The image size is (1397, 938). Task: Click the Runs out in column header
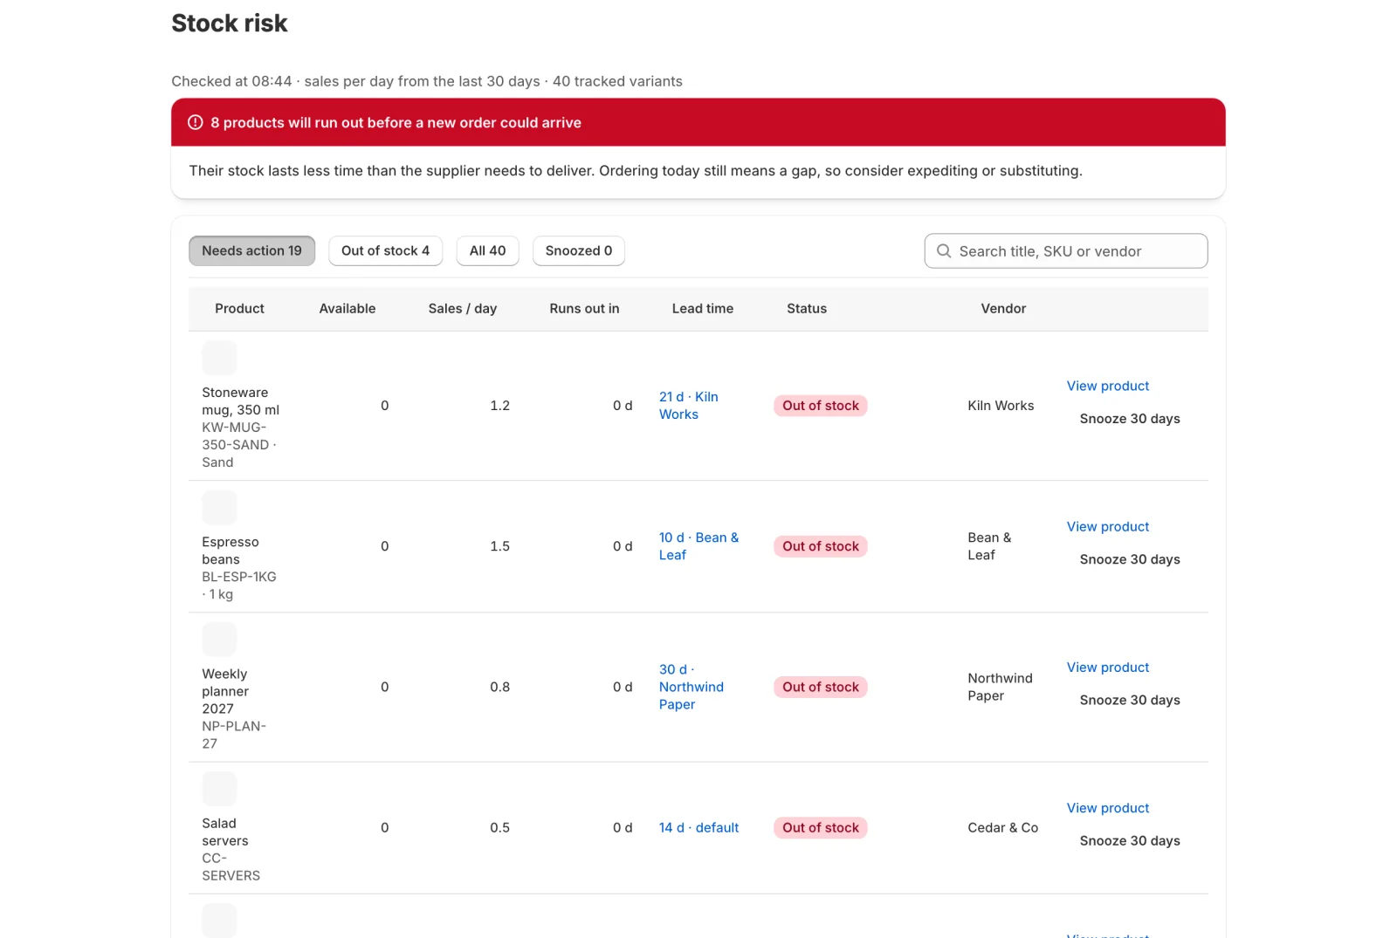(584, 309)
